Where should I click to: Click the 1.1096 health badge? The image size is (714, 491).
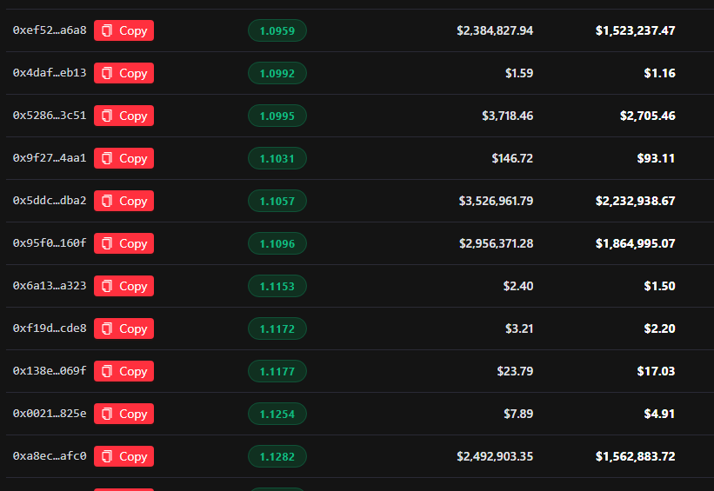click(x=277, y=243)
